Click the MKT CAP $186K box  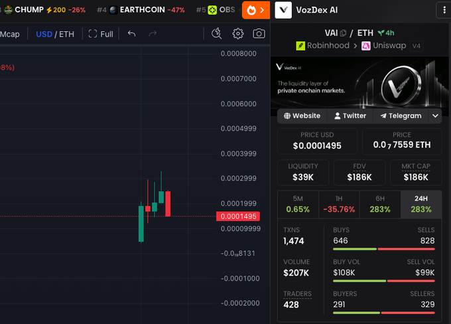pos(416,173)
